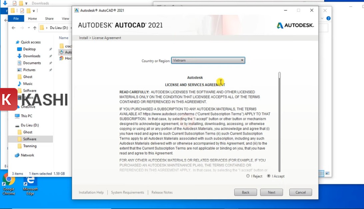Viewport: 364px width, 209px height.
Task: Select This PC in navigation pane
Action: tap(26, 116)
